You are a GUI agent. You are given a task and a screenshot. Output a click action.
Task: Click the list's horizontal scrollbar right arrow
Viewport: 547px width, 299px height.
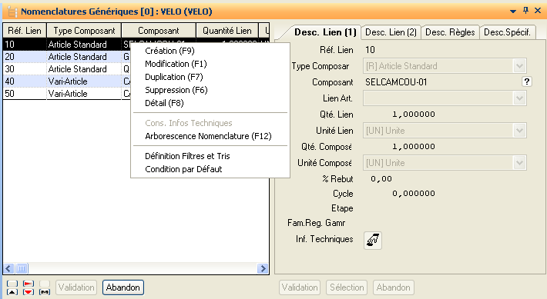tap(263, 268)
